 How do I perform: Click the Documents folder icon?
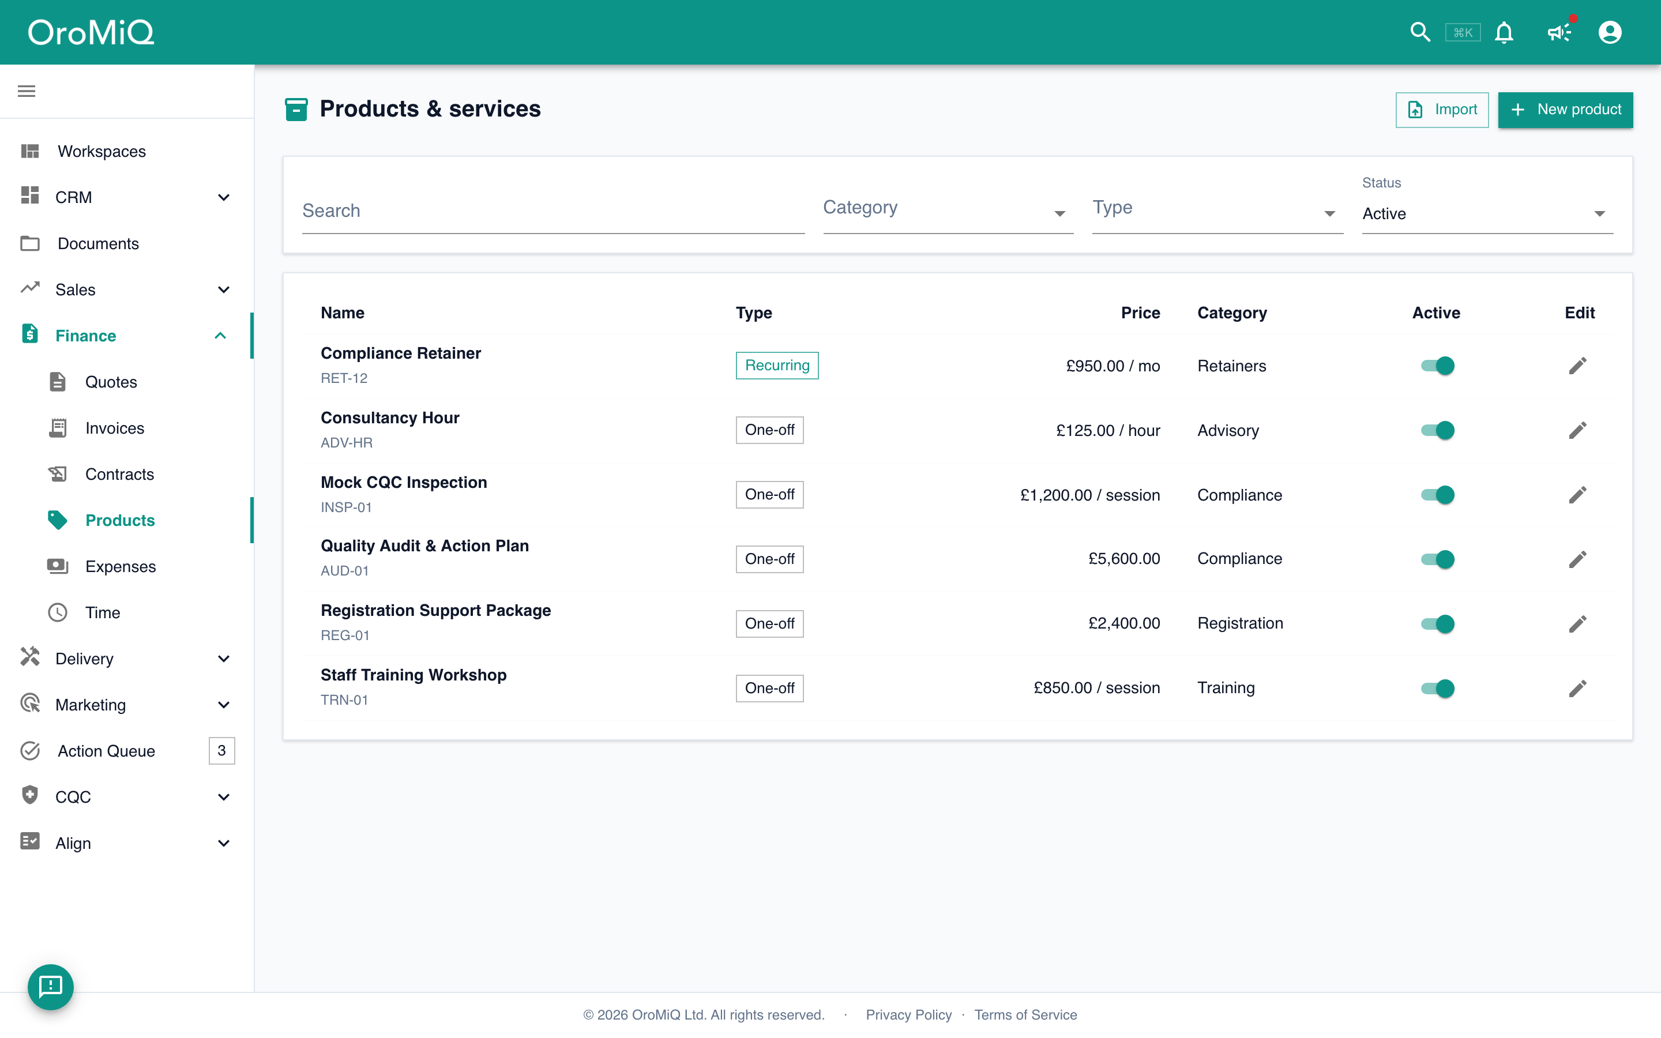[x=29, y=243]
